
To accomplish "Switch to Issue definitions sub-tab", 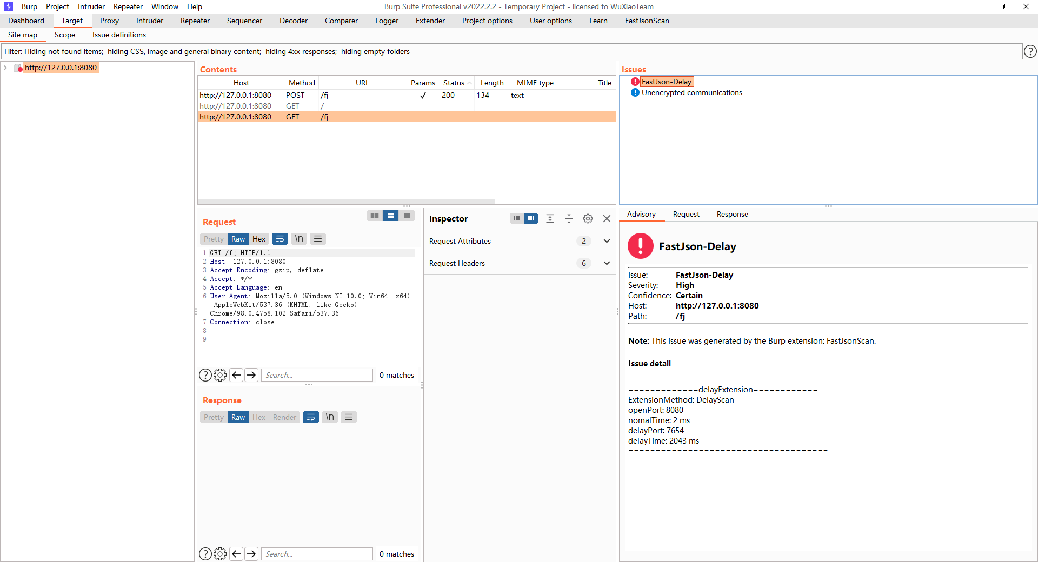I will click(x=119, y=35).
